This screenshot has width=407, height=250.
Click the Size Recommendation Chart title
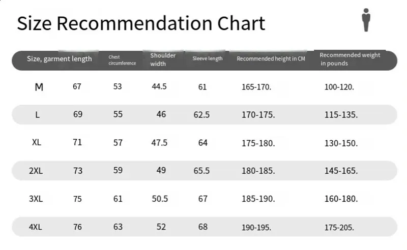(x=141, y=24)
